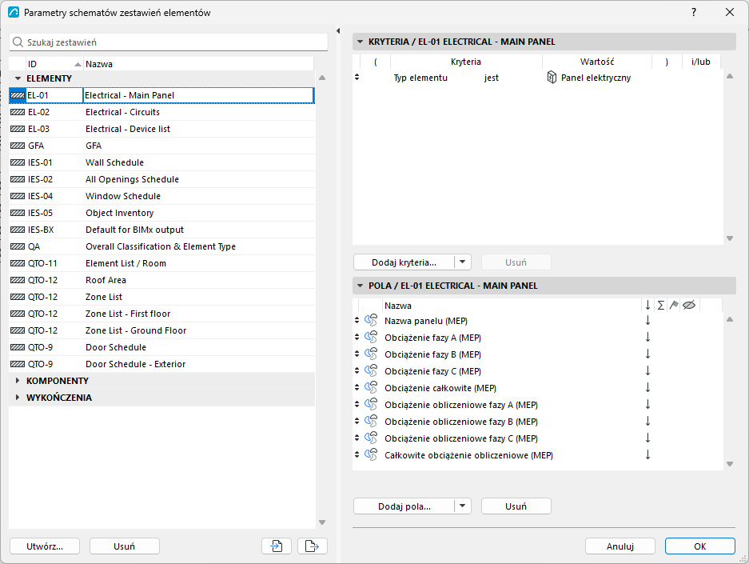Click the hide-field eye column header
The width and height of the screenshot is (749, 564).
click(689, 305)
